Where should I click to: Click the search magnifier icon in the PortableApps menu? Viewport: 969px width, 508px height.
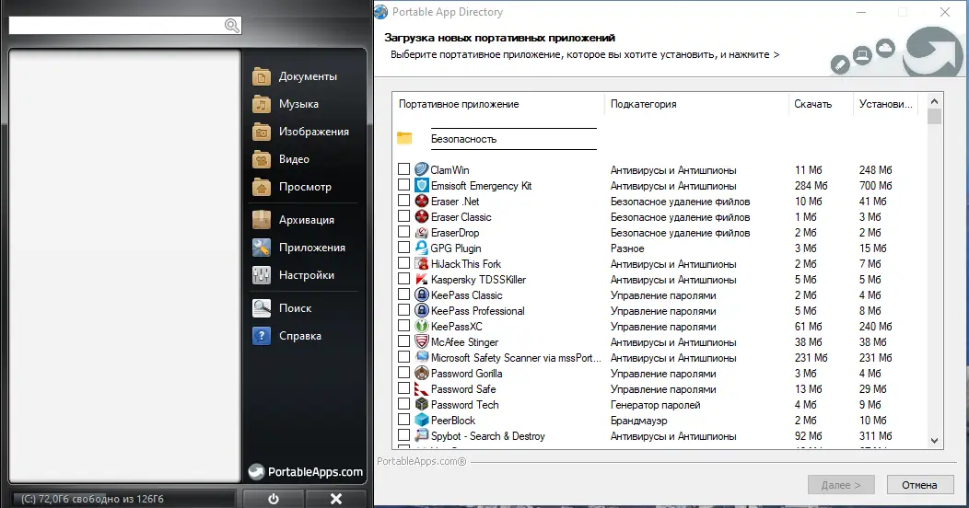(231, 25)
